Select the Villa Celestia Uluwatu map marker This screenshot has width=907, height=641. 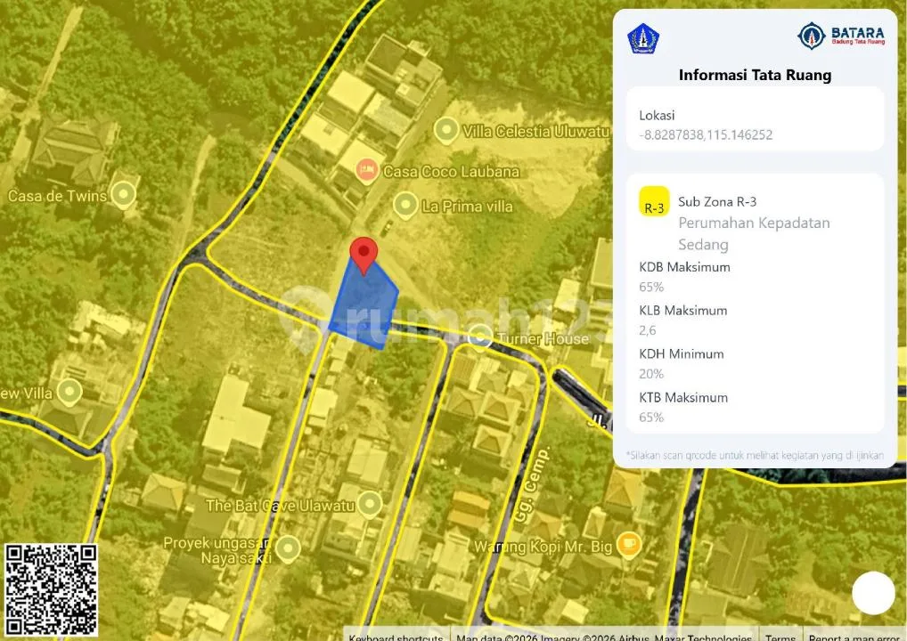coord(446,130)
